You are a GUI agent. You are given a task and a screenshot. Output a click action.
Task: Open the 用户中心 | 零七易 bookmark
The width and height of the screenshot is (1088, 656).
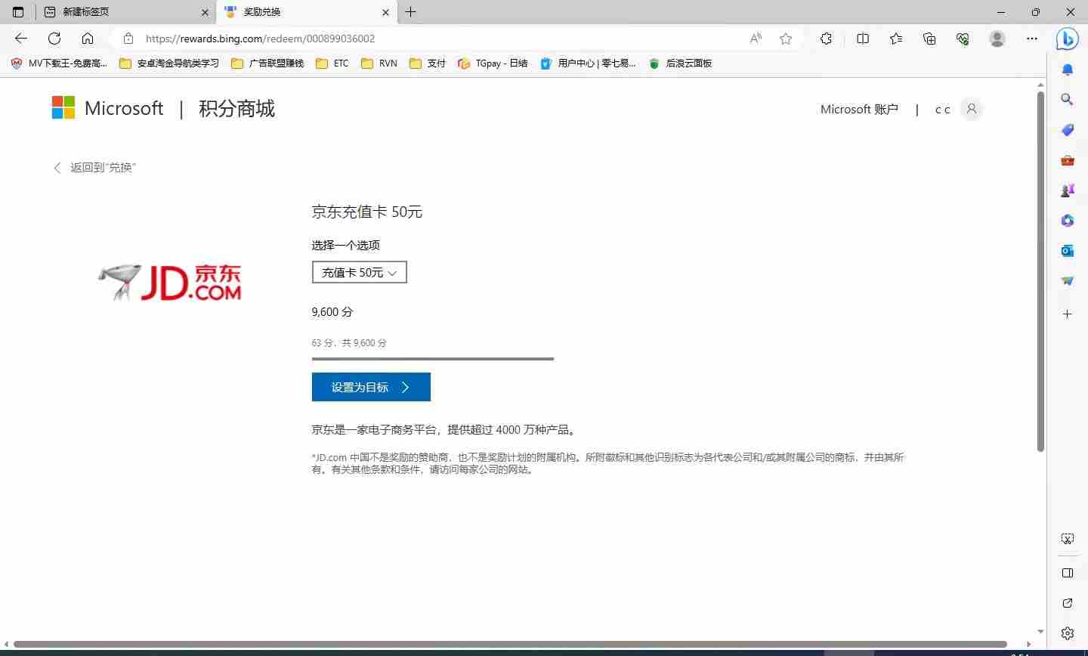pyautogui.click(x=588, y=63)
